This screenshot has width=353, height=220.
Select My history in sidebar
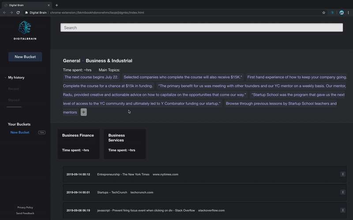coord(16,77)
